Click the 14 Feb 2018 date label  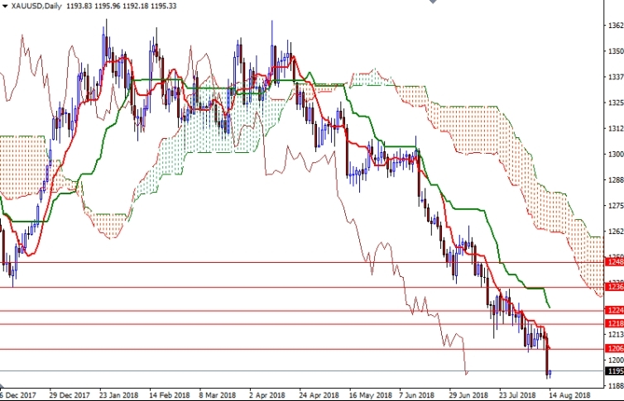(170, 395)
